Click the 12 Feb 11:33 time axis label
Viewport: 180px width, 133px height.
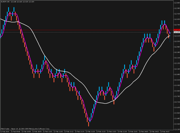(101, 132)
